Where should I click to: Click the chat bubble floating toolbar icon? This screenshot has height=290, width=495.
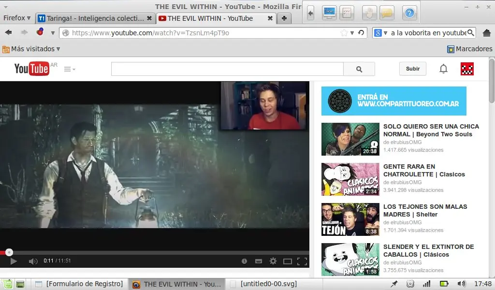pos(387,13)
